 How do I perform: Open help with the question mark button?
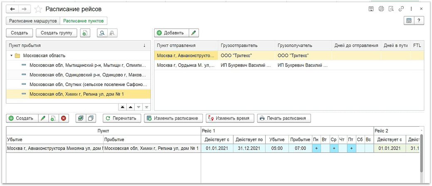[419, 21]
